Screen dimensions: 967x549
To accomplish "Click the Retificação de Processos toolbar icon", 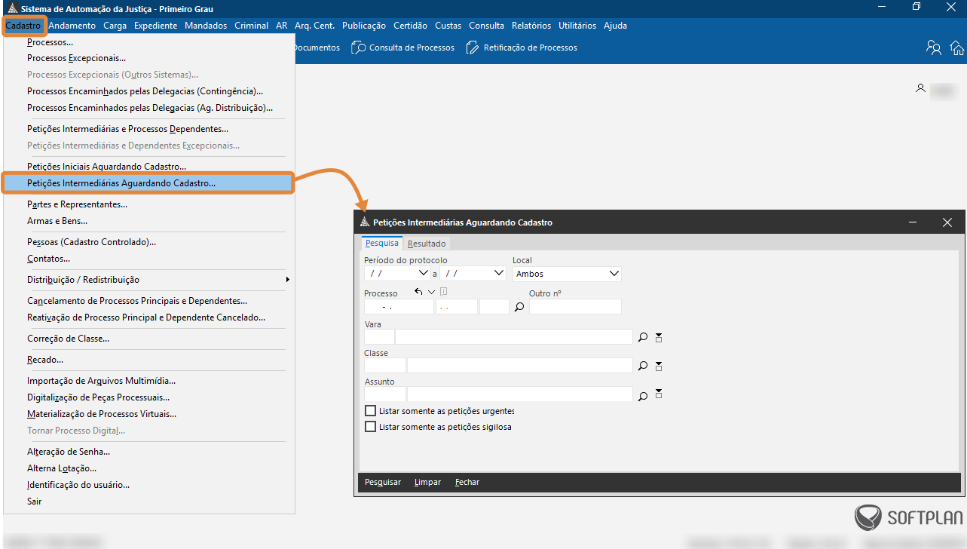I will 473,48.
